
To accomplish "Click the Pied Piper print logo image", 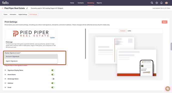I will (x=31, y=33).
